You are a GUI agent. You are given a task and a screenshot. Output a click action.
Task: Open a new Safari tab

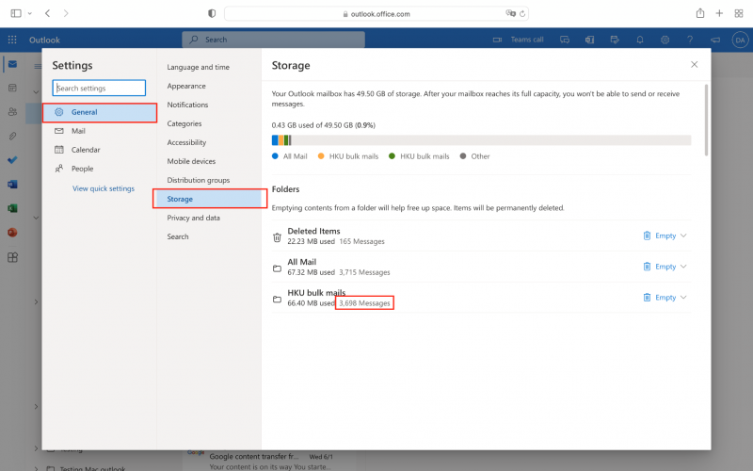pyautogui.click(x=719, y=13)
